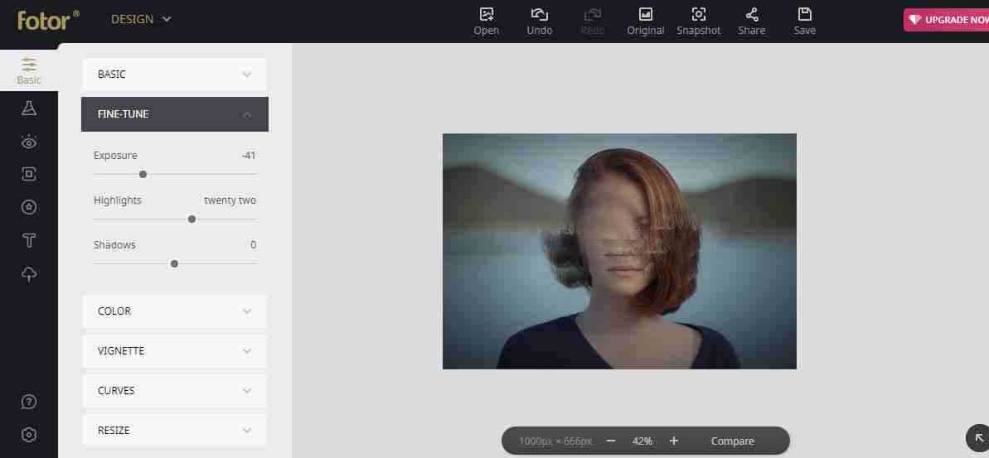Open the Stickers star icon in the sidebar
Viewport: 989px width, 458px height.
(29, 207)
